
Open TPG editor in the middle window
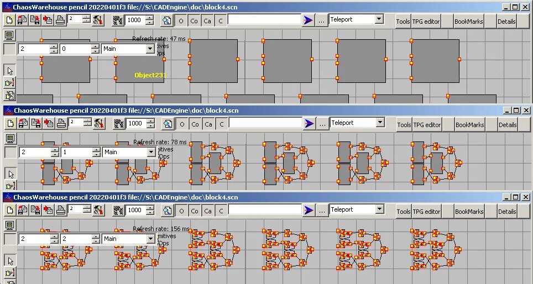pyautogui.click(x=427, y=125)
